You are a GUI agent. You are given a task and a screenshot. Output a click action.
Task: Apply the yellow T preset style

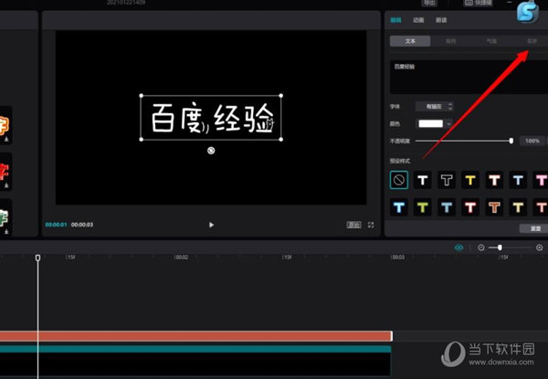[470, 180]
